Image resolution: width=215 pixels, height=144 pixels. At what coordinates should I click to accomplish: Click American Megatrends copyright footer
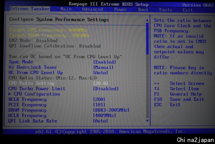[110, 132]
